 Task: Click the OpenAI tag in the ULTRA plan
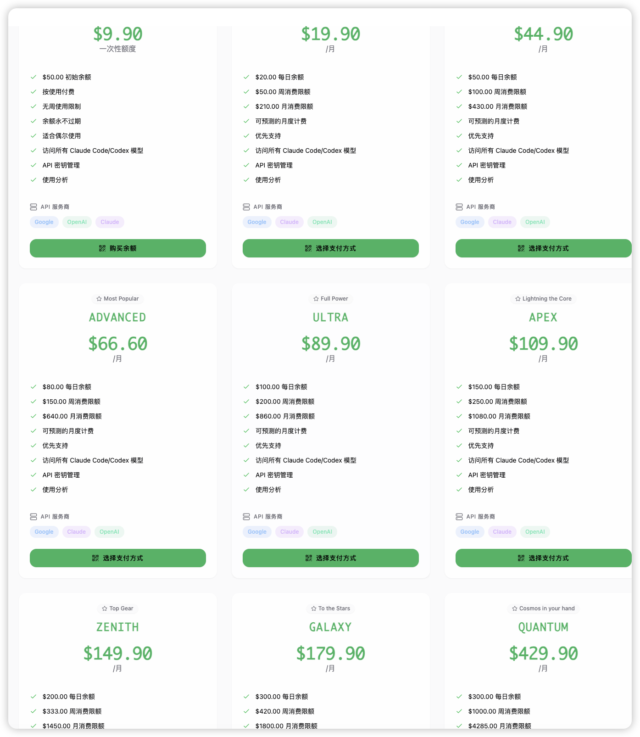(x=323, y=532)
